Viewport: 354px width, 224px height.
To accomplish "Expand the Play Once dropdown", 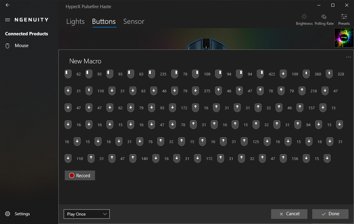I will pos(87,214).
